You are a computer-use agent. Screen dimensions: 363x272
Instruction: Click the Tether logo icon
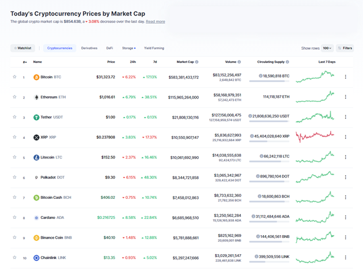(36, 118)
